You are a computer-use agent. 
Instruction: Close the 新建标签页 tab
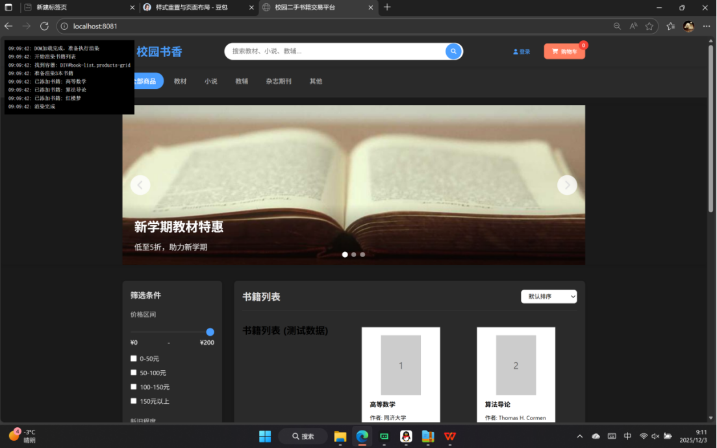coord(132,7)
